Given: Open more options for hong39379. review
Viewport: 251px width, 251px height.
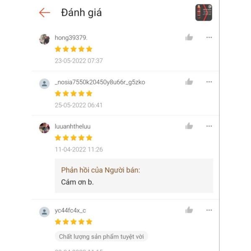Looking at the screenshot, I should (209, 37).
